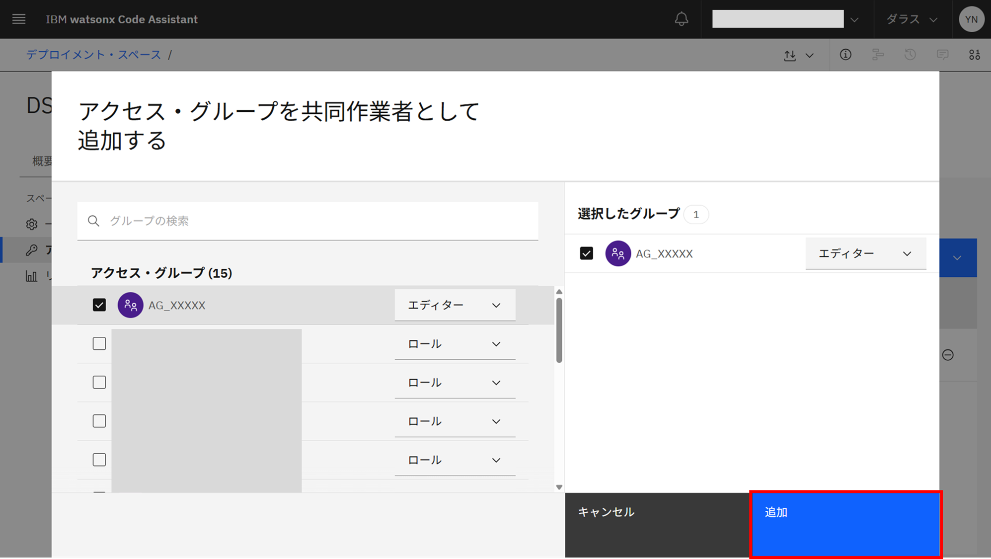
Task: Click the 追加 button
Action: point(845,524)
